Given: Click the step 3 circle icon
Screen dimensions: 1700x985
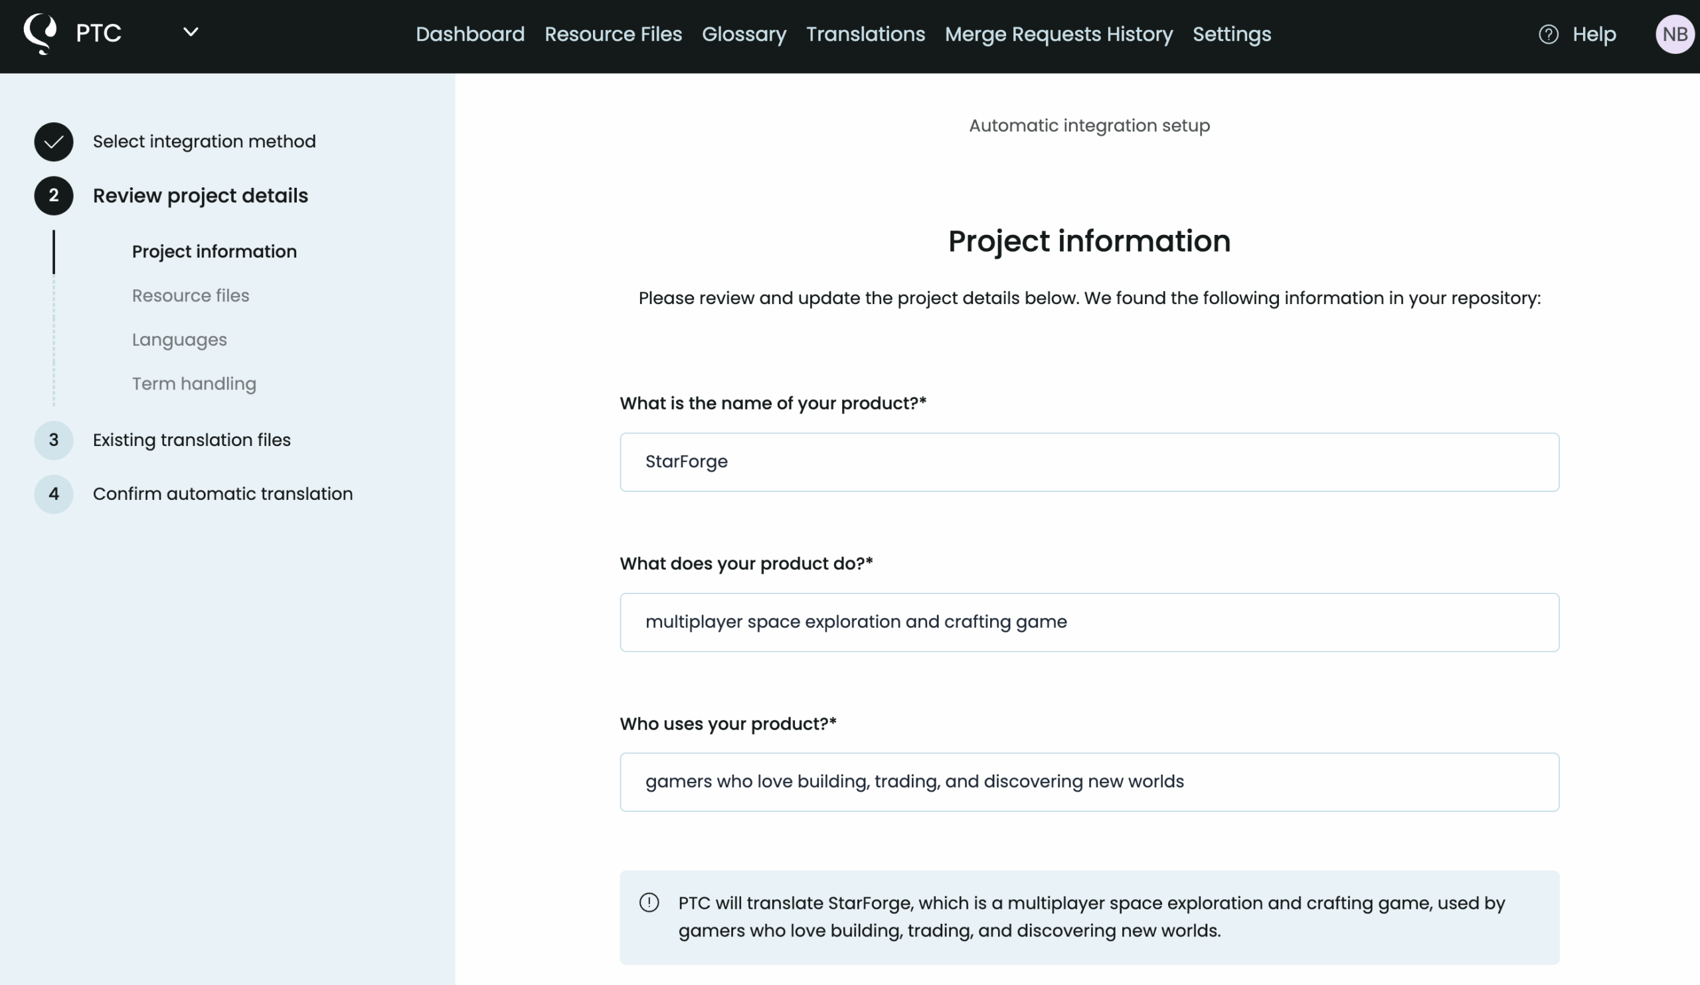Looking at the screenshot, I should [x=54, y=439].
